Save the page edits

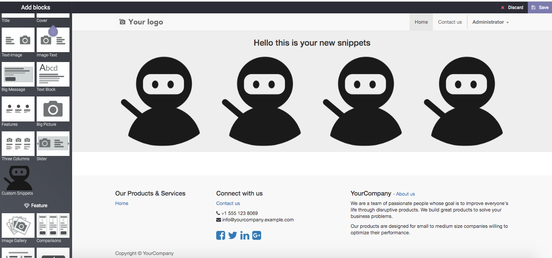[540, 7]
